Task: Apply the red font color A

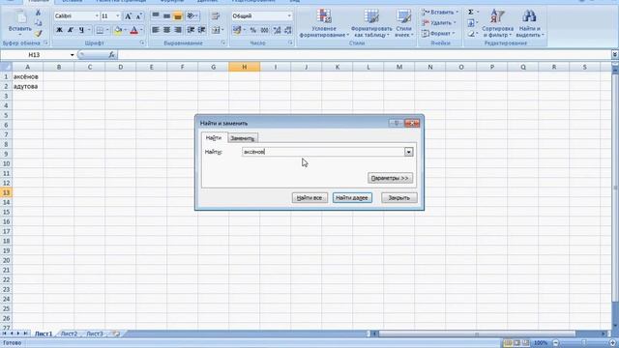Action: click(x=133, y=30)
